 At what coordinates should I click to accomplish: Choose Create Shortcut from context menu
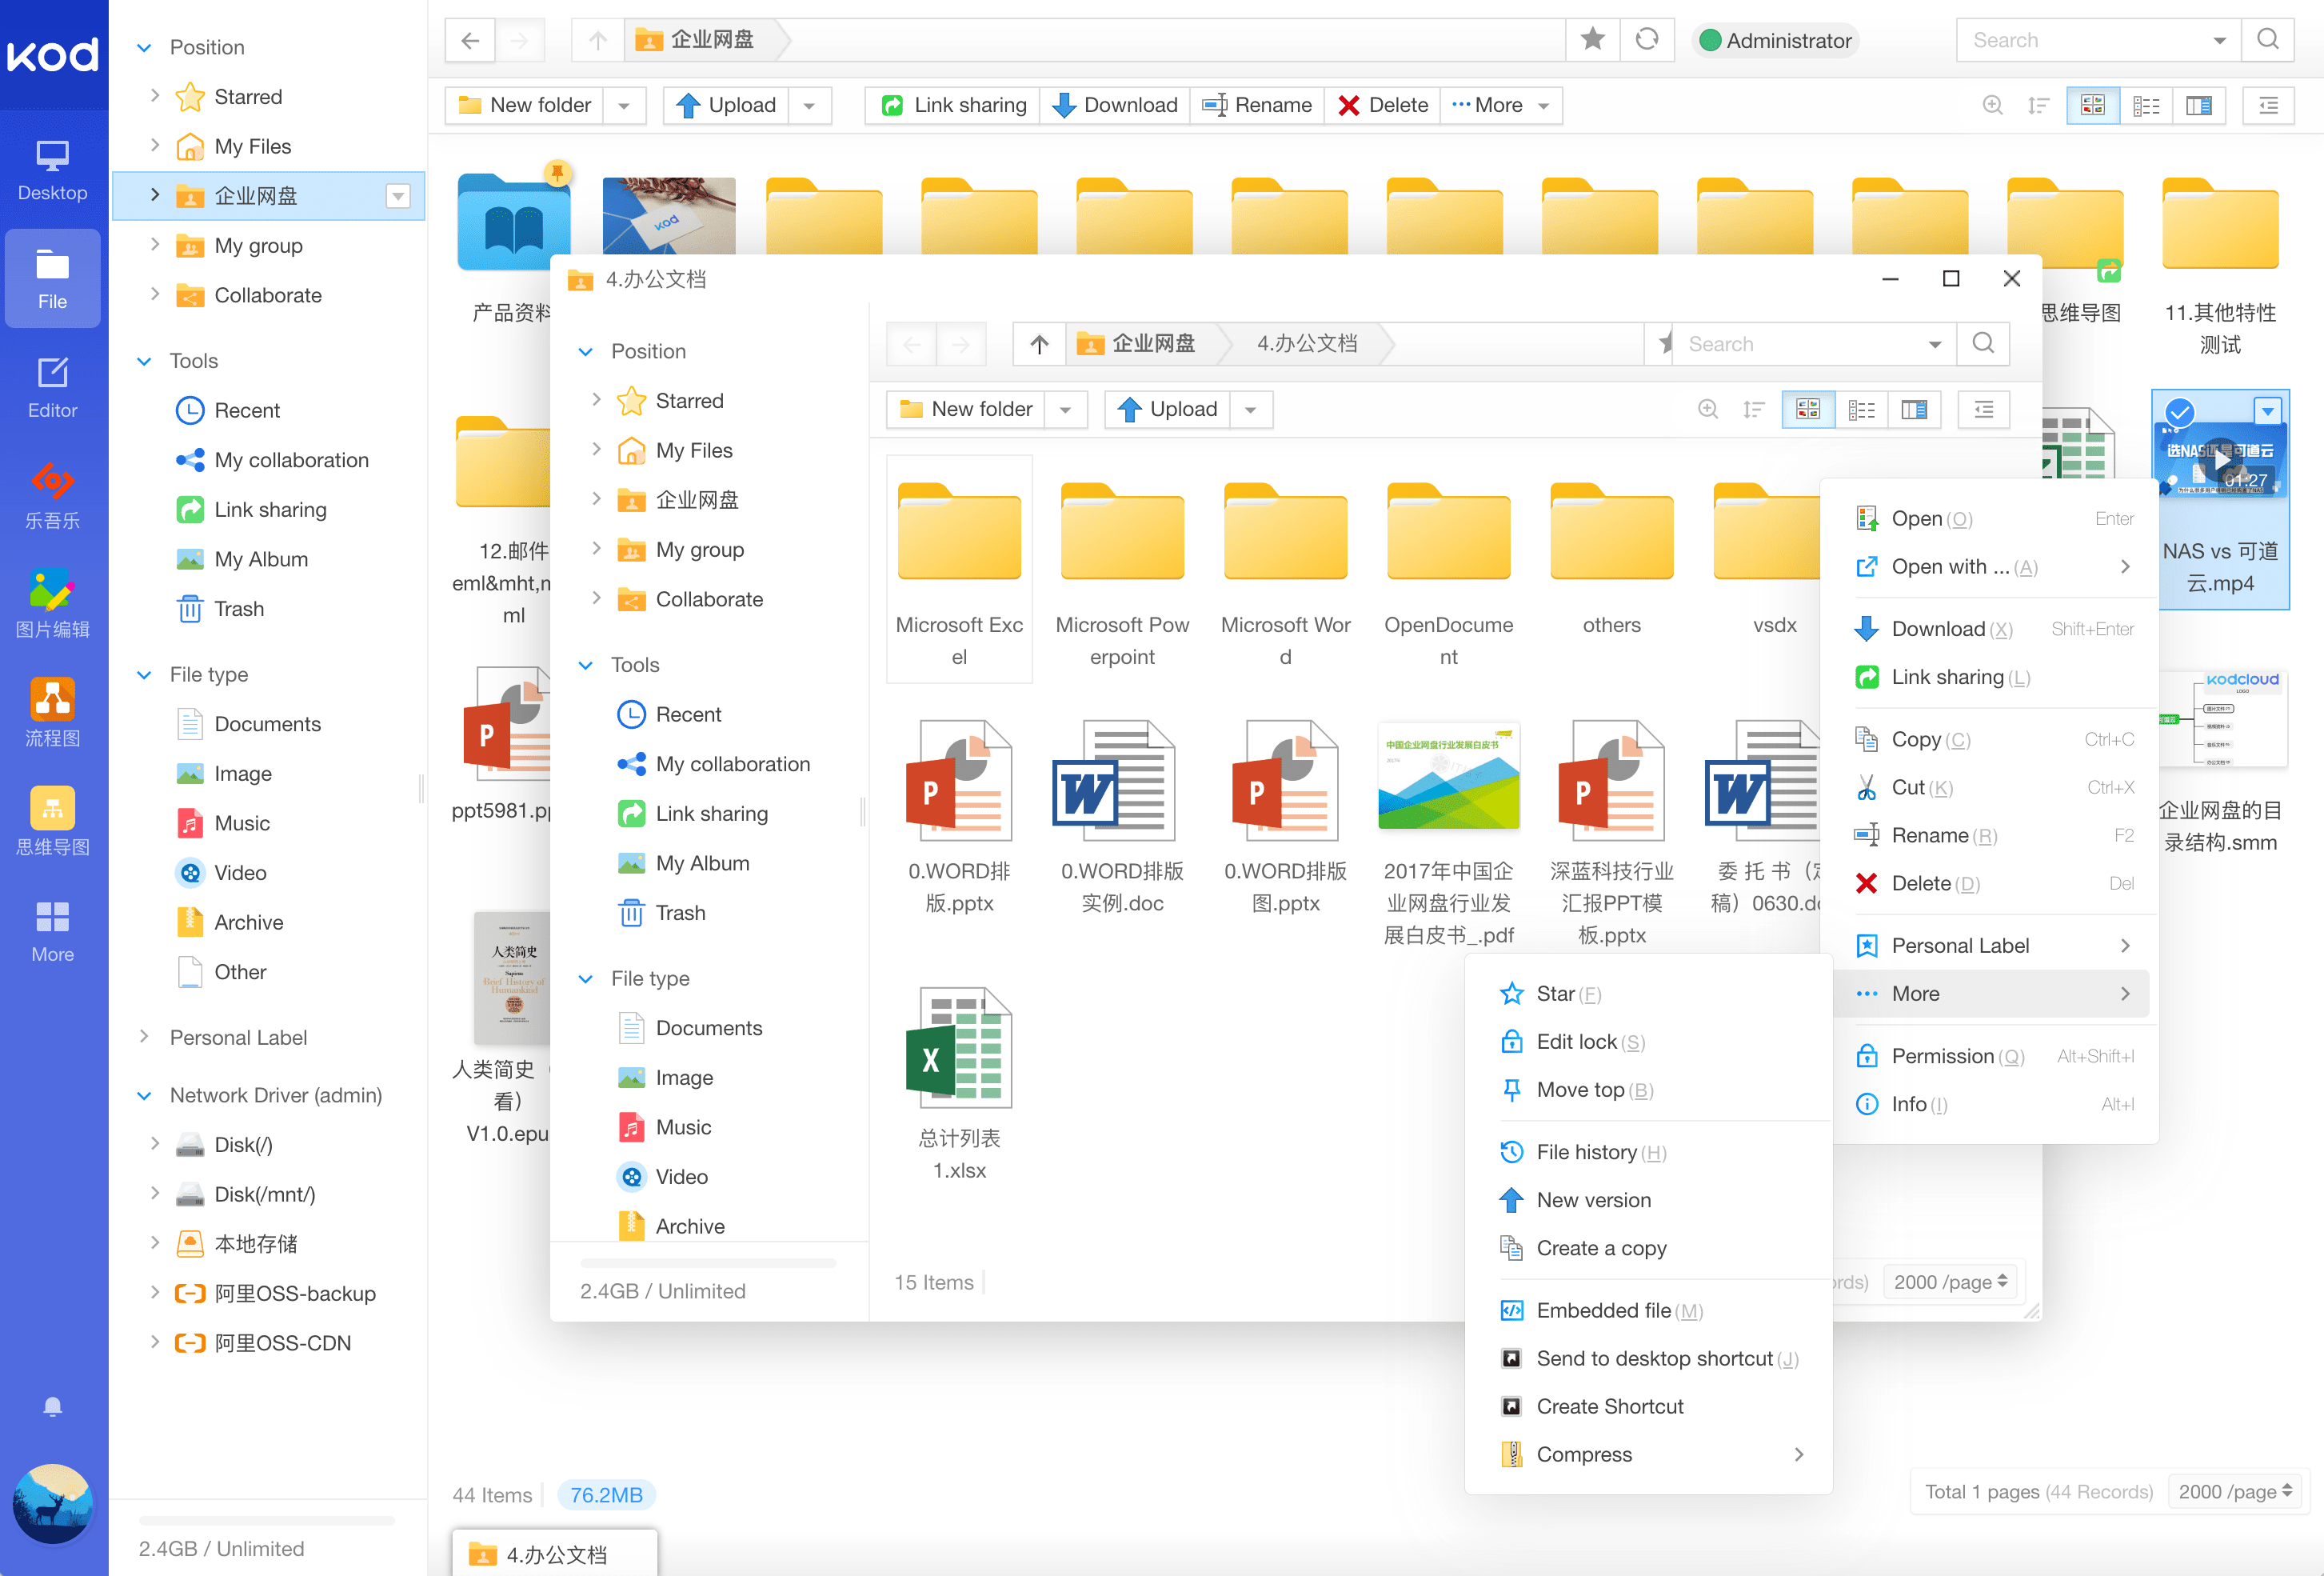tap(1610, 1406)
